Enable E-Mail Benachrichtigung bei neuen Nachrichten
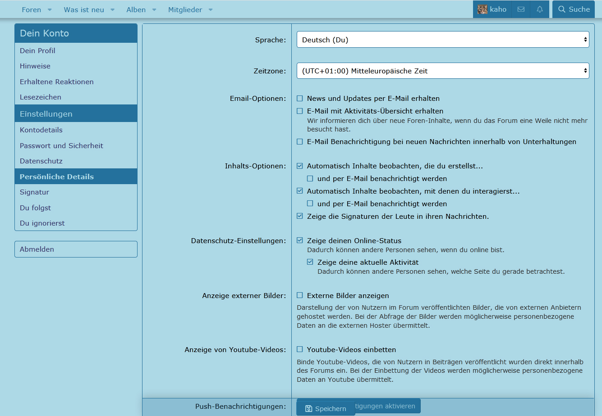The image size is (602, 416). pos(300,141)
